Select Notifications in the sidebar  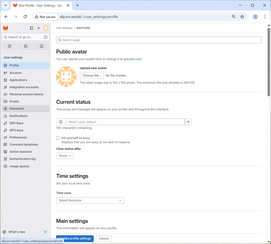click(19, 116)
